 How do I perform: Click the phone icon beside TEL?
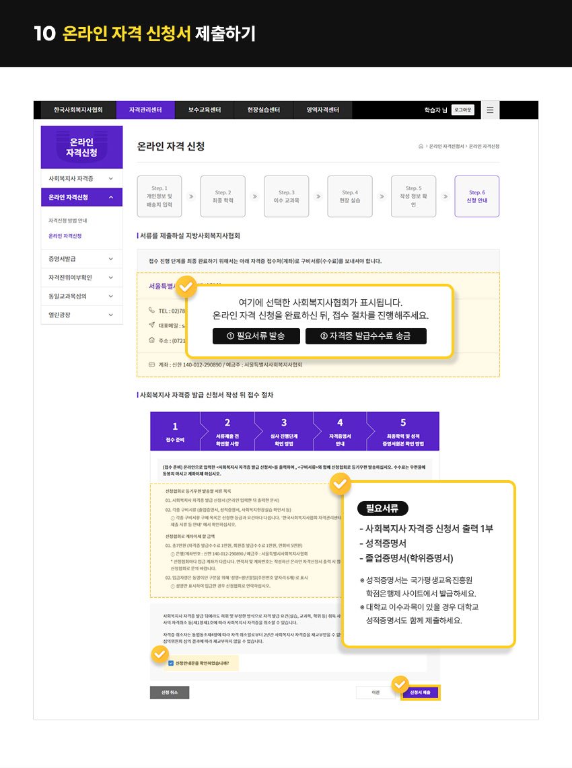(x=151, y=311)
